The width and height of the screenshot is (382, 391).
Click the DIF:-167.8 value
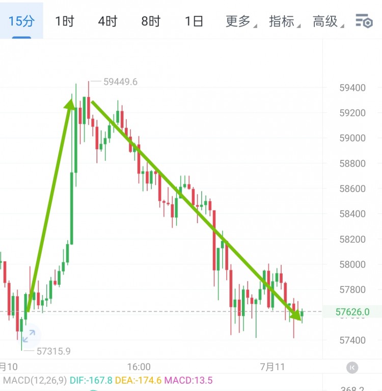click(x=91, y=380)
